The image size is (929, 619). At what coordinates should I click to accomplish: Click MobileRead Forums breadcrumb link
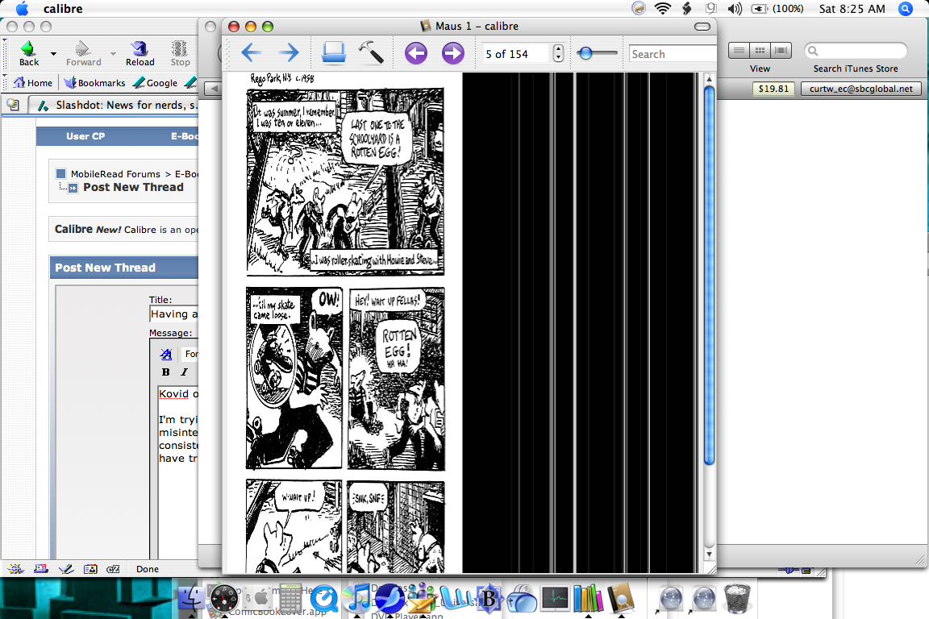(115, 173)
